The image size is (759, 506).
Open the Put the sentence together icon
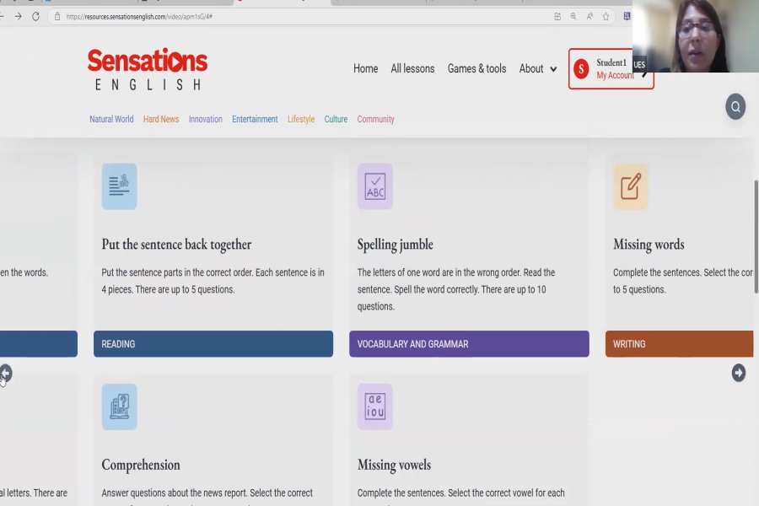[x=119, y=186]
